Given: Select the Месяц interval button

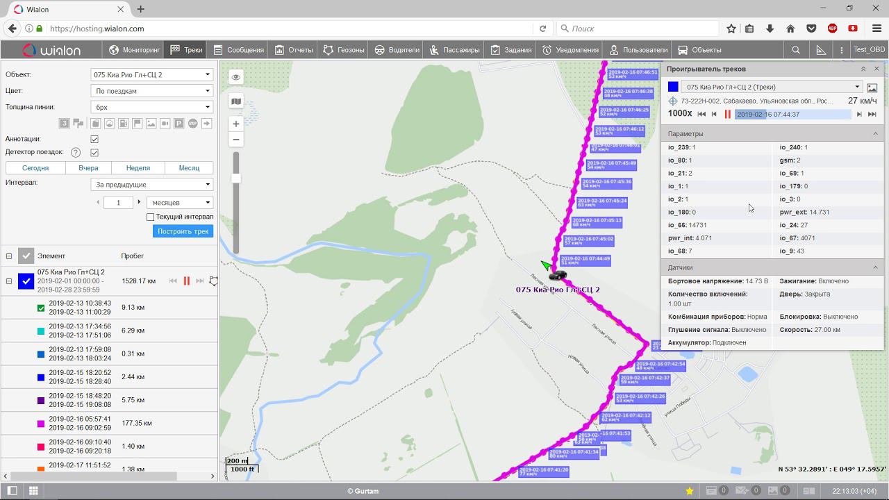Looking at the screenshot, I should coord(189,168).
